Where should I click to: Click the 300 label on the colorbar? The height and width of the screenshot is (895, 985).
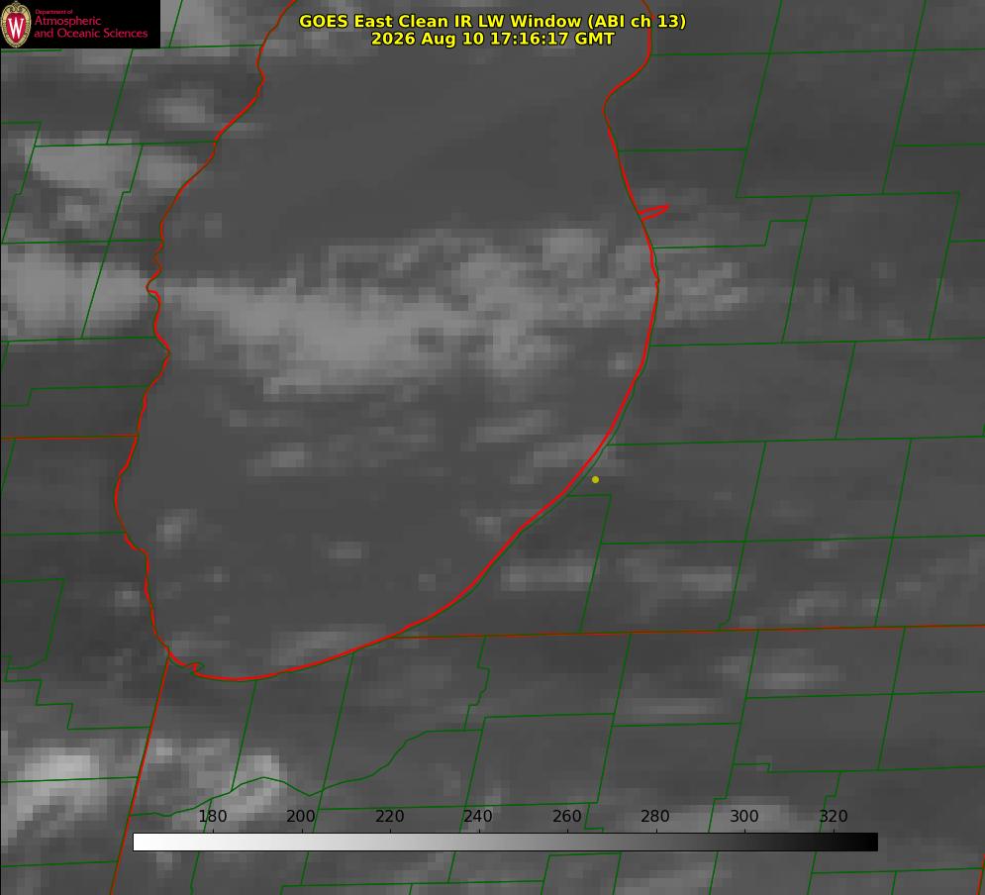point(743,816)
